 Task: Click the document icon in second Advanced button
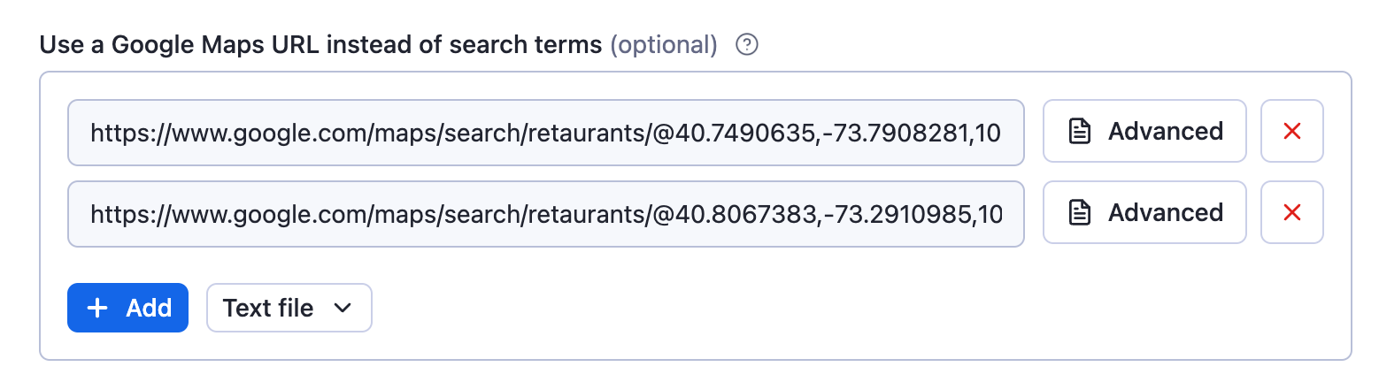pos(1079,212)
